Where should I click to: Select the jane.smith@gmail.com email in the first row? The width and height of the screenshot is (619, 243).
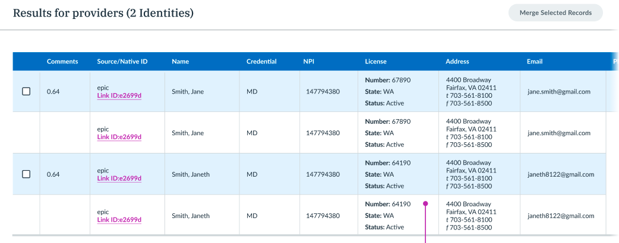tap(558, 92)
